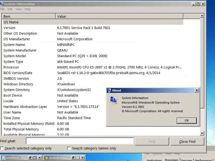This screenshot has width=215, height=161.
Task: Select the SMBIOS Version row
Action: coord(93,78)
